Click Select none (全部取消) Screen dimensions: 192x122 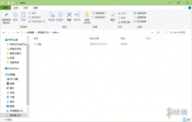click(x=140, y=17)
